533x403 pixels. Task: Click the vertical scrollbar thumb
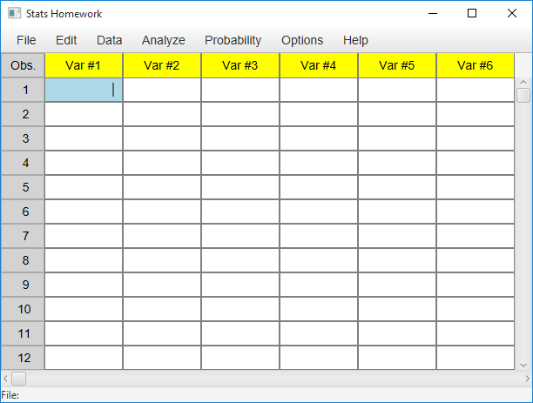523,95
